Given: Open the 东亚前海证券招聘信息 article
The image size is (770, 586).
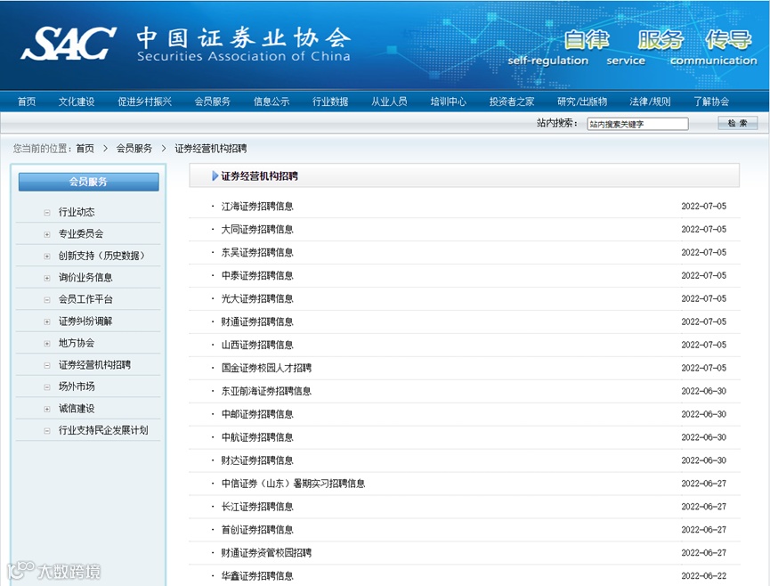Looking at the screenshot, I should point(266,391).
